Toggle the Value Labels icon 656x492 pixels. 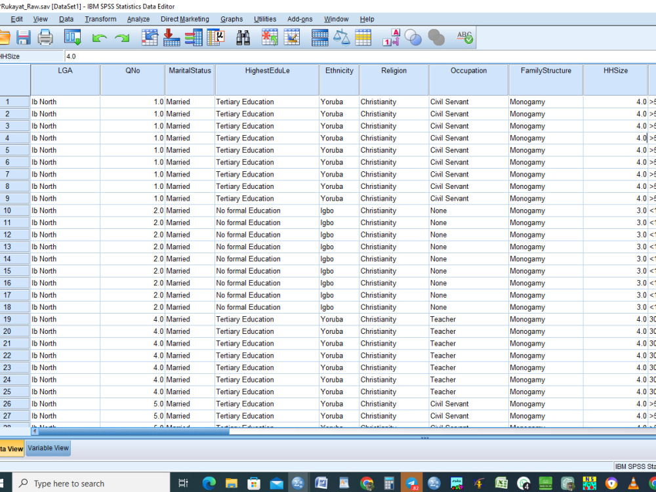[x=392, y=37]
